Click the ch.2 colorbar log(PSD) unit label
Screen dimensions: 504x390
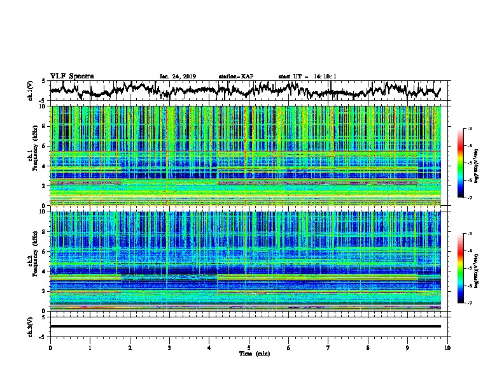[477, 271]
